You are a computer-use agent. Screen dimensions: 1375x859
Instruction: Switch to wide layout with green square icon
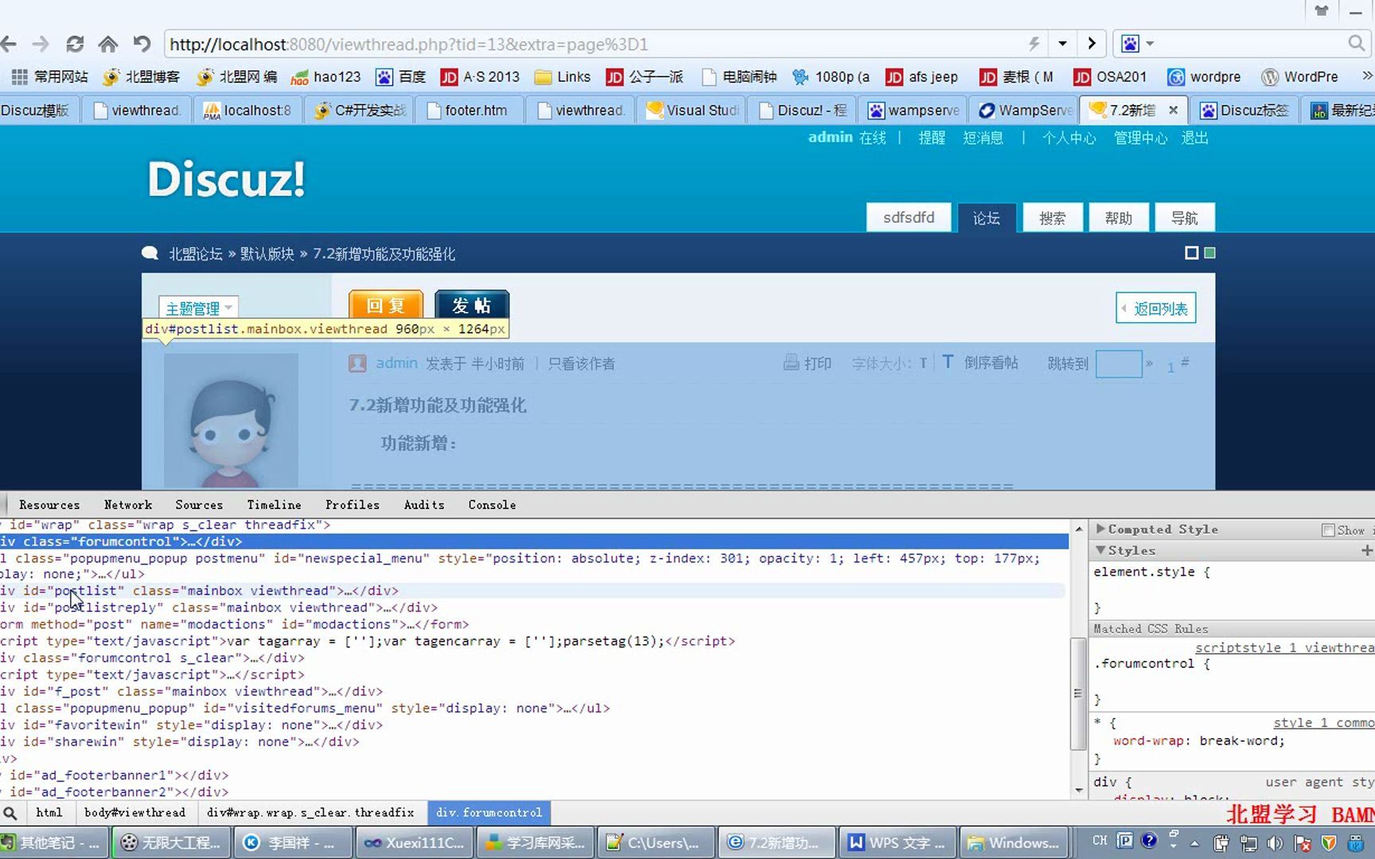pos(1209,253)
